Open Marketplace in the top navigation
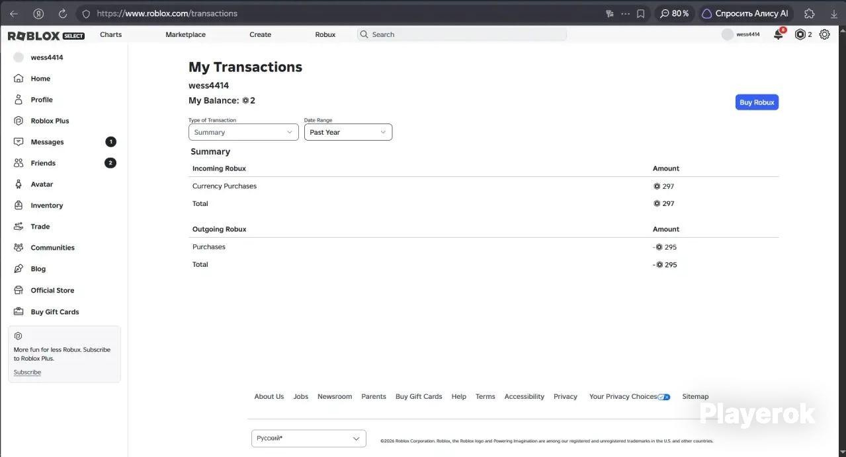Image resolution: width=846 pixels, height=457 pixels. point(185,34)
